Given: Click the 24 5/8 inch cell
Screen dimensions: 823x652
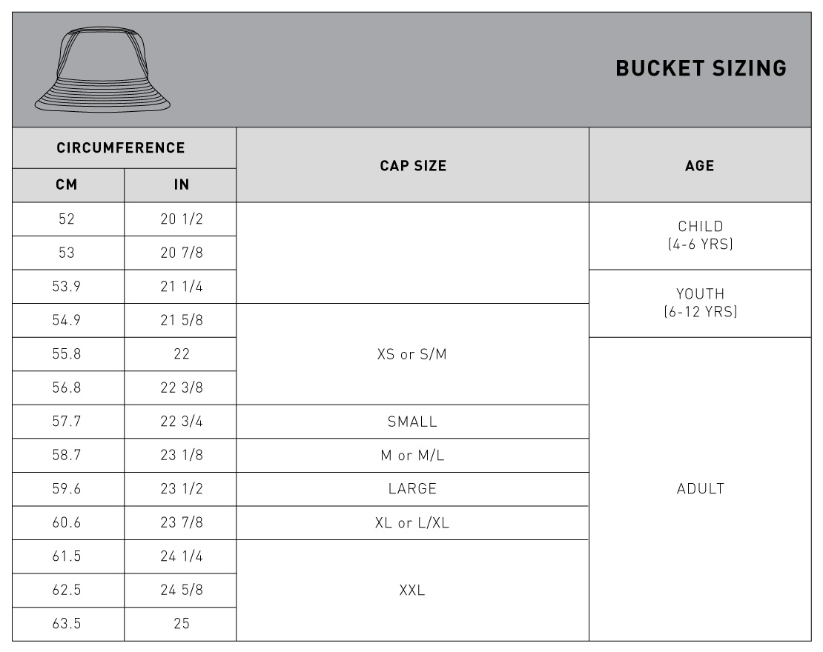Looking at the screenshot, I should pos(181,591).
